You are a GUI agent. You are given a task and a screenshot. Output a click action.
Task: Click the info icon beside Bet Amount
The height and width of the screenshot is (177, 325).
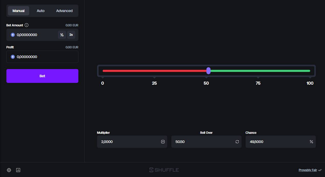pyautogui.click(x=26, y=25)
